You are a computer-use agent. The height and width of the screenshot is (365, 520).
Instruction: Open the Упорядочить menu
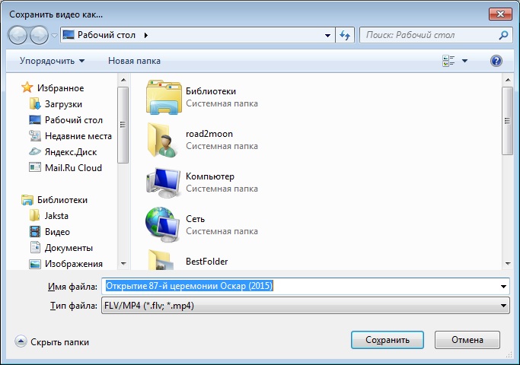click(53, 61)
